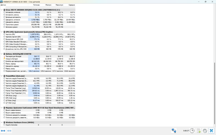Viewport: 216px width, 135px height.
Task: Click chip icon beside GPU [#0] header
Action: pyautogui.click(x=4, y=32)
